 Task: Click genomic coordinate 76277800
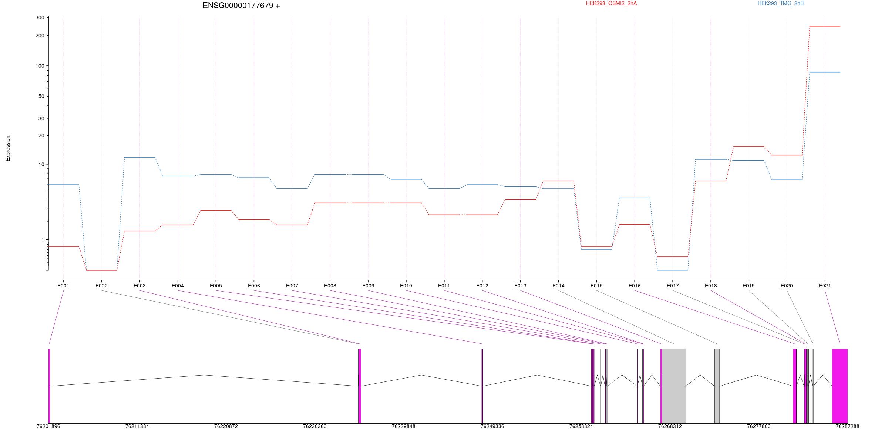759,426
